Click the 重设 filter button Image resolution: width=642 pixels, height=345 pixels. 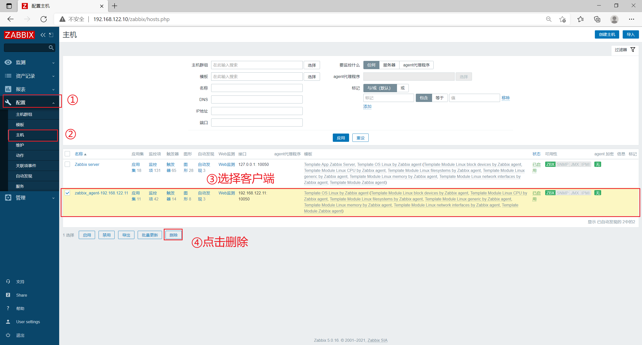click(360, 138)
